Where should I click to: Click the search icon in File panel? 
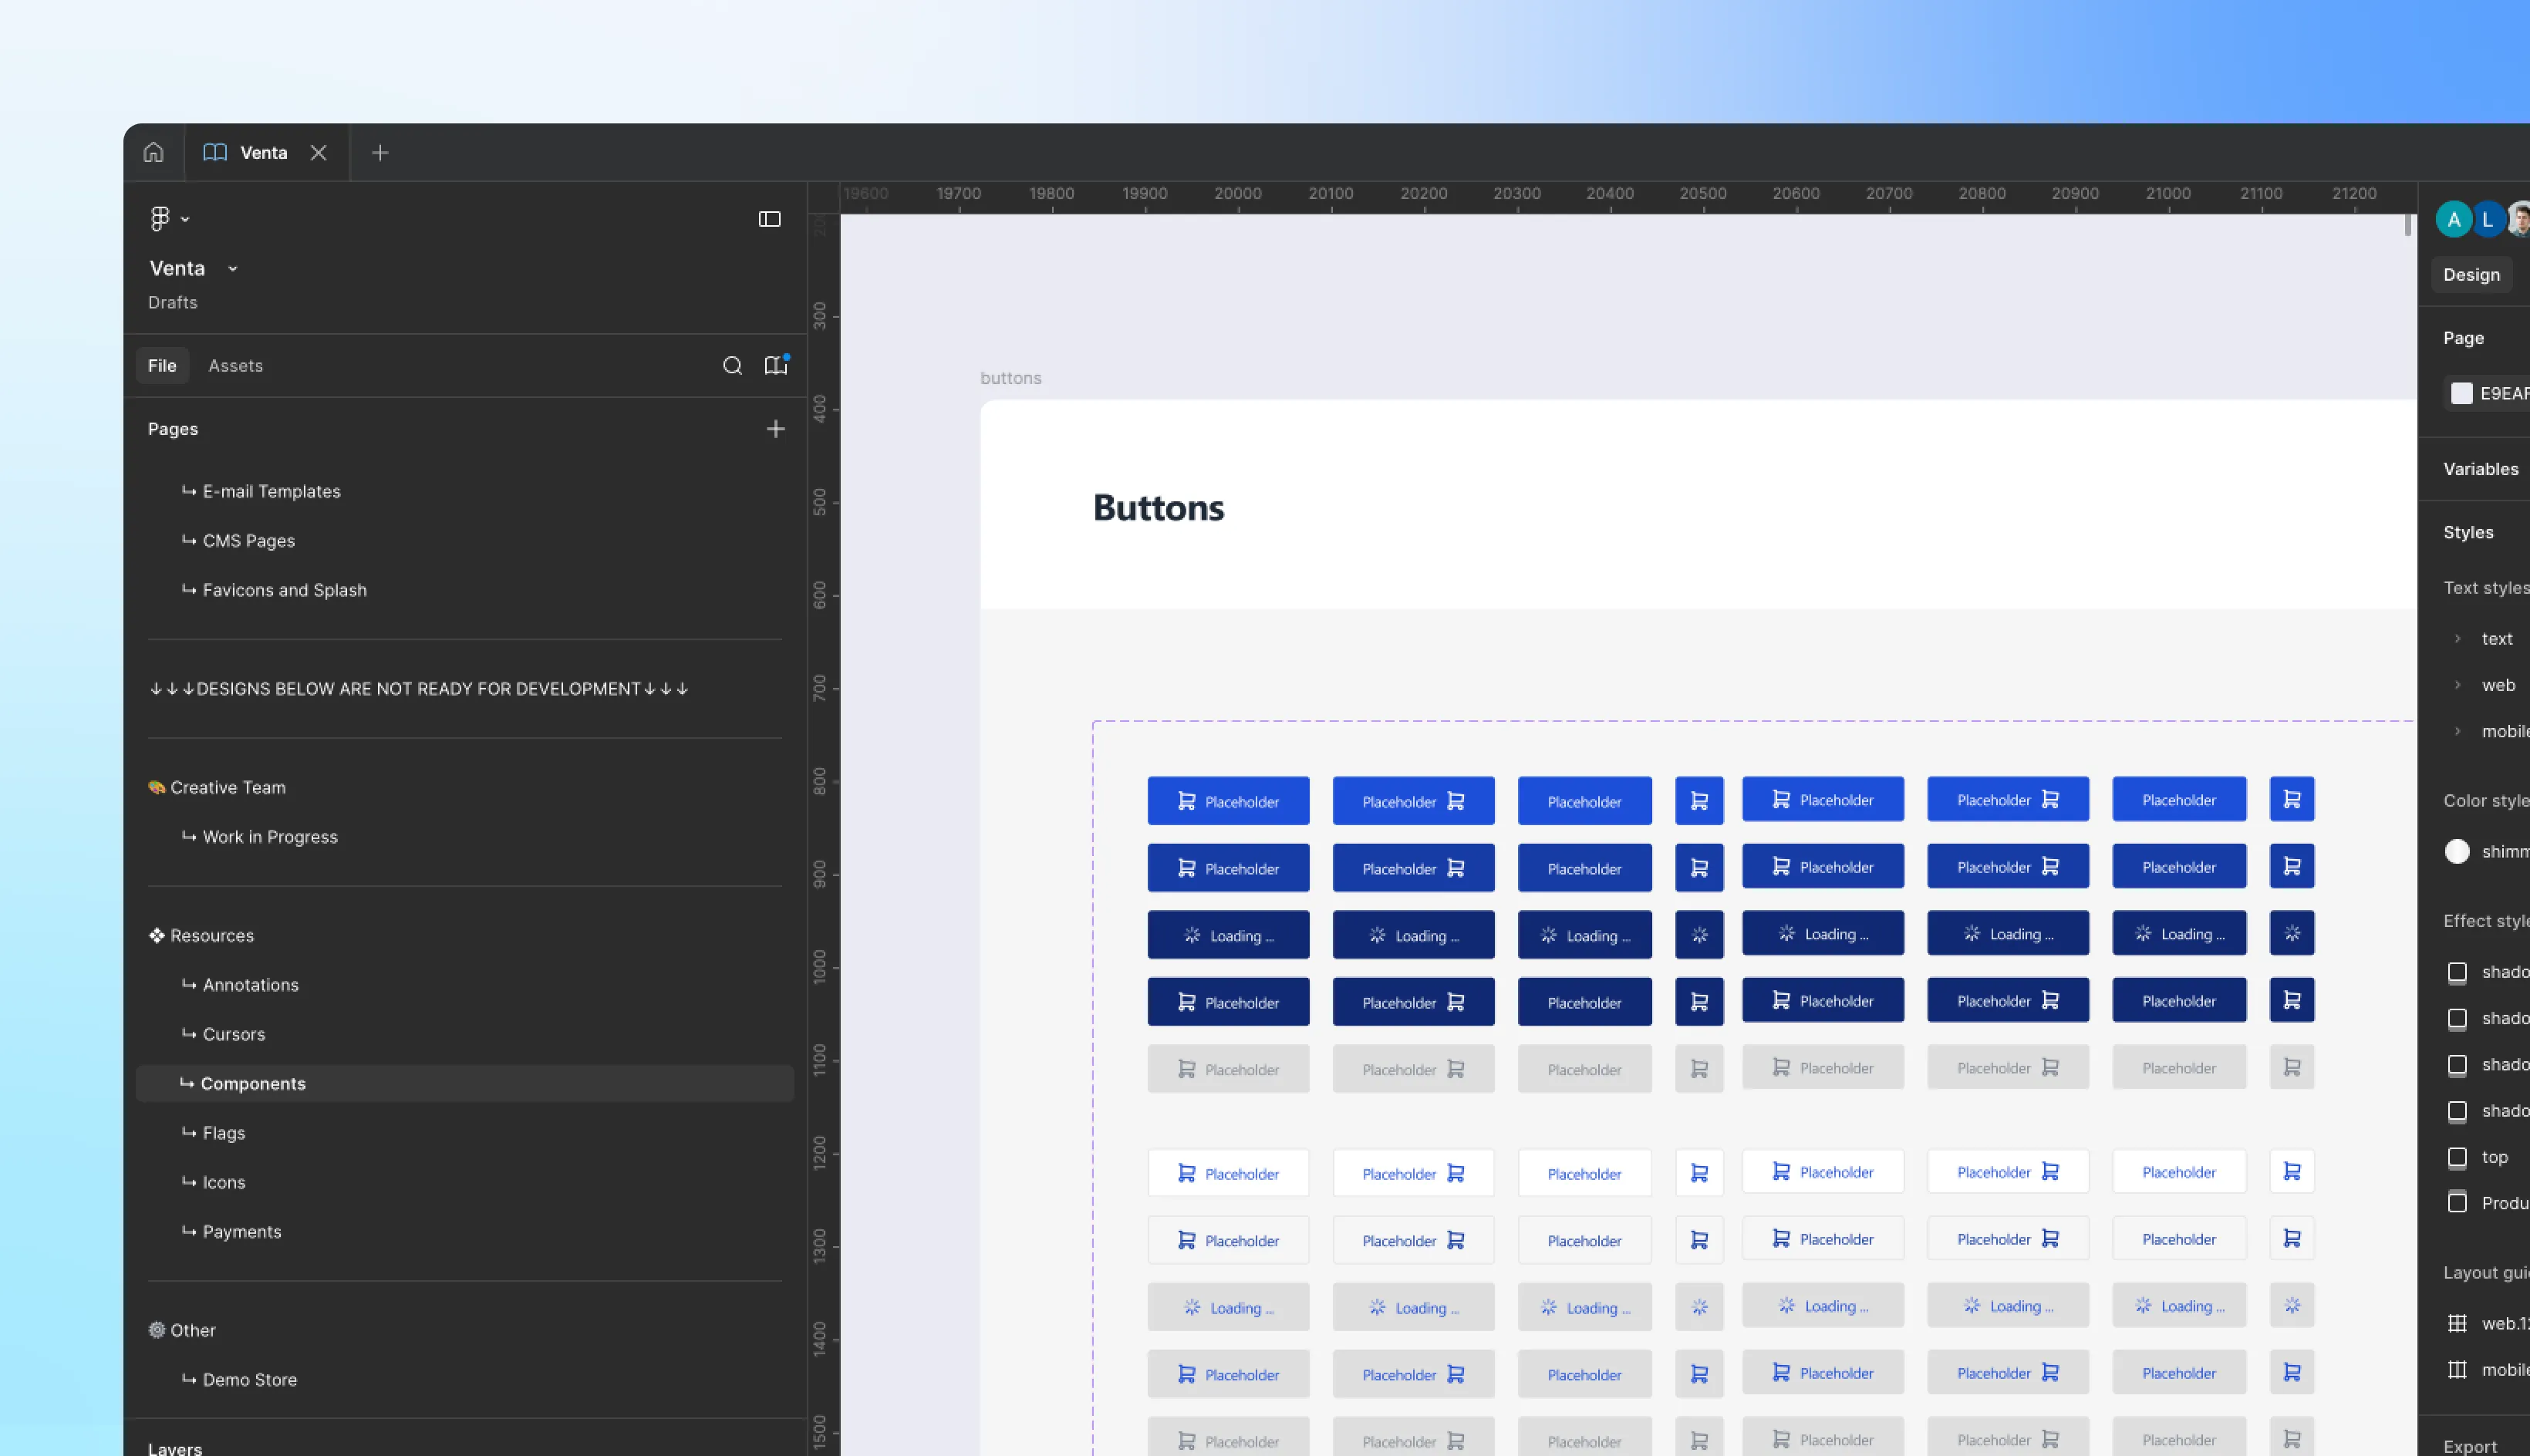[732, 366]
